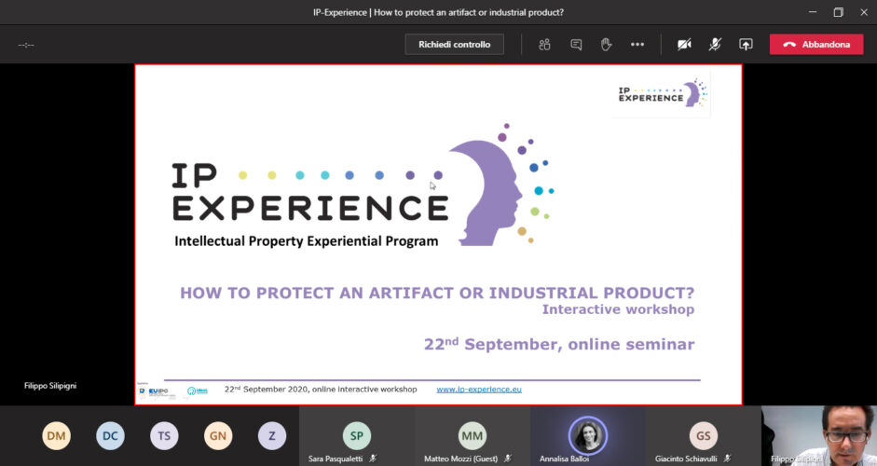
Task: Click Giacinto Schiavulli's muted mic icon
Action: point(727,459)
